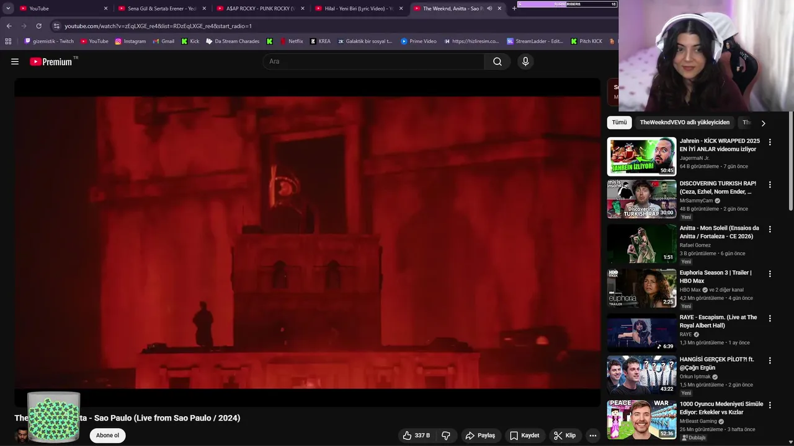Click the page's vertical scrollbar
The image size is (794, 446).
point(791,161)
